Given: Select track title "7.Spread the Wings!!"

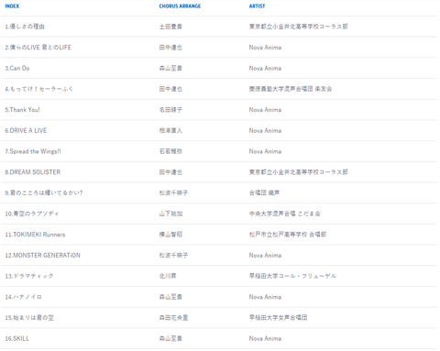Looking at the screenshot, I should [33, 151].
